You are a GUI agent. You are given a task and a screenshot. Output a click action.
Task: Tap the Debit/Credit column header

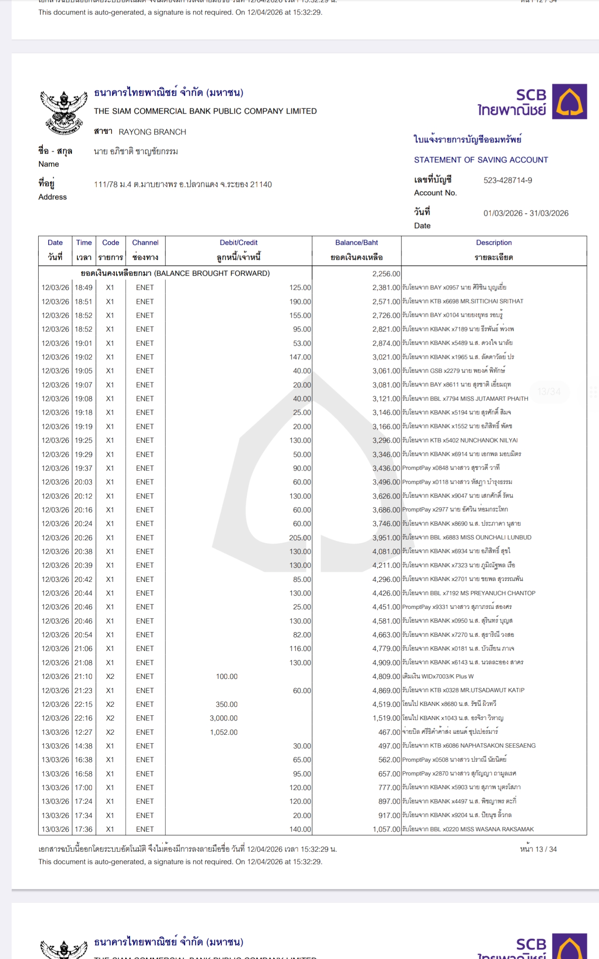coord(238,250)
